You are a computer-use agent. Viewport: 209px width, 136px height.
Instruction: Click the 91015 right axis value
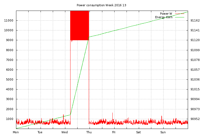[x=195, y=89]
